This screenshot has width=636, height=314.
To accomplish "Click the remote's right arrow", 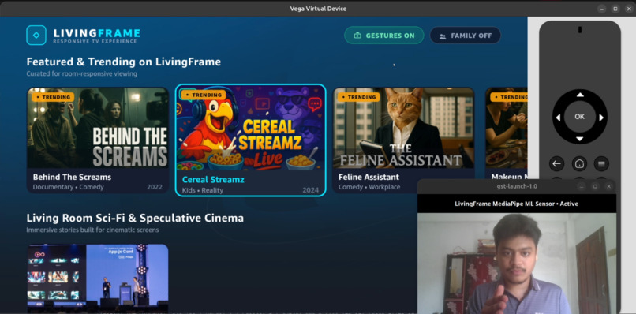I will (601, 118).
